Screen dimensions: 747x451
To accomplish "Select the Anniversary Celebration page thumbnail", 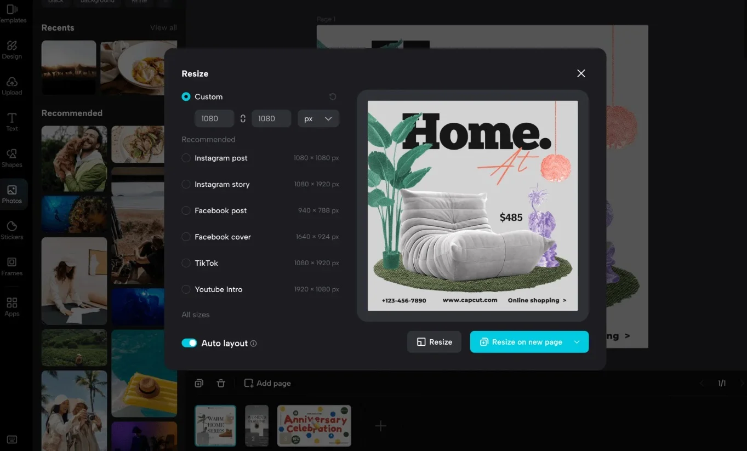I will pyautogui.click(x=313, y=425).
